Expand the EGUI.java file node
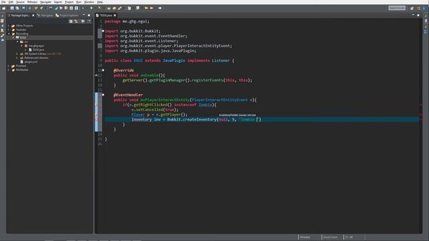Viewport: 429px width, 241px height. tap(25, 50)
